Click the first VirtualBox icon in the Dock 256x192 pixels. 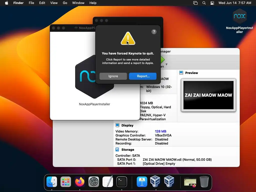155,181
